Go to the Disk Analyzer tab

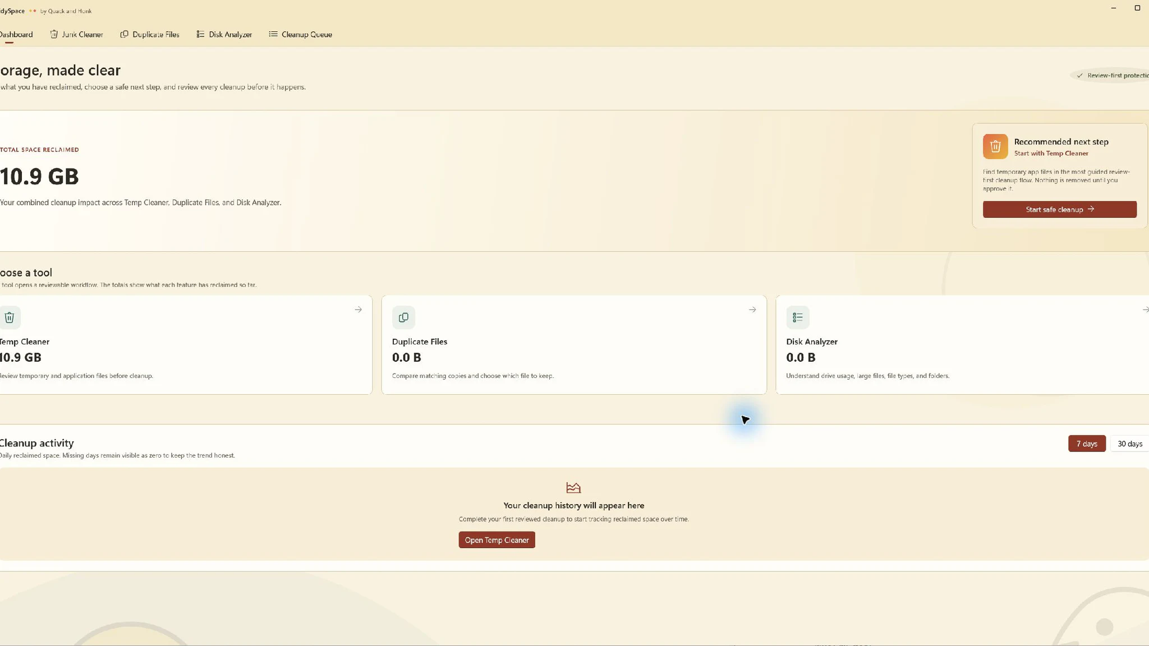(x=224, y=34)
